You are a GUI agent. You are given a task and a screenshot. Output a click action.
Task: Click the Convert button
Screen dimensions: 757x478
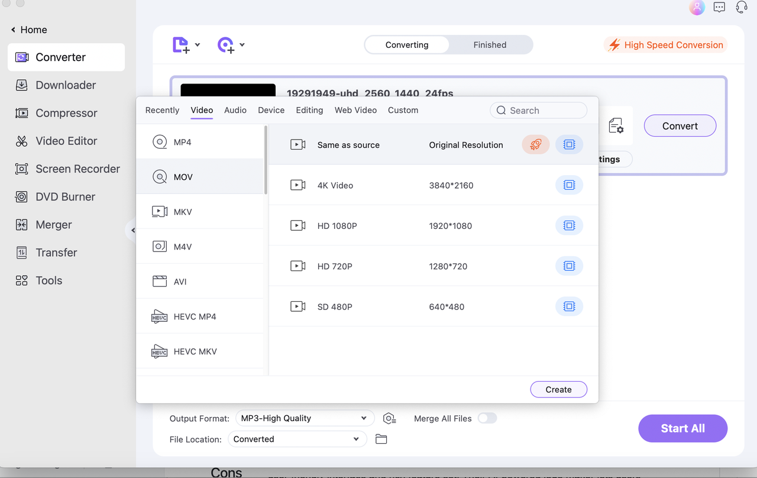[680, 125]
